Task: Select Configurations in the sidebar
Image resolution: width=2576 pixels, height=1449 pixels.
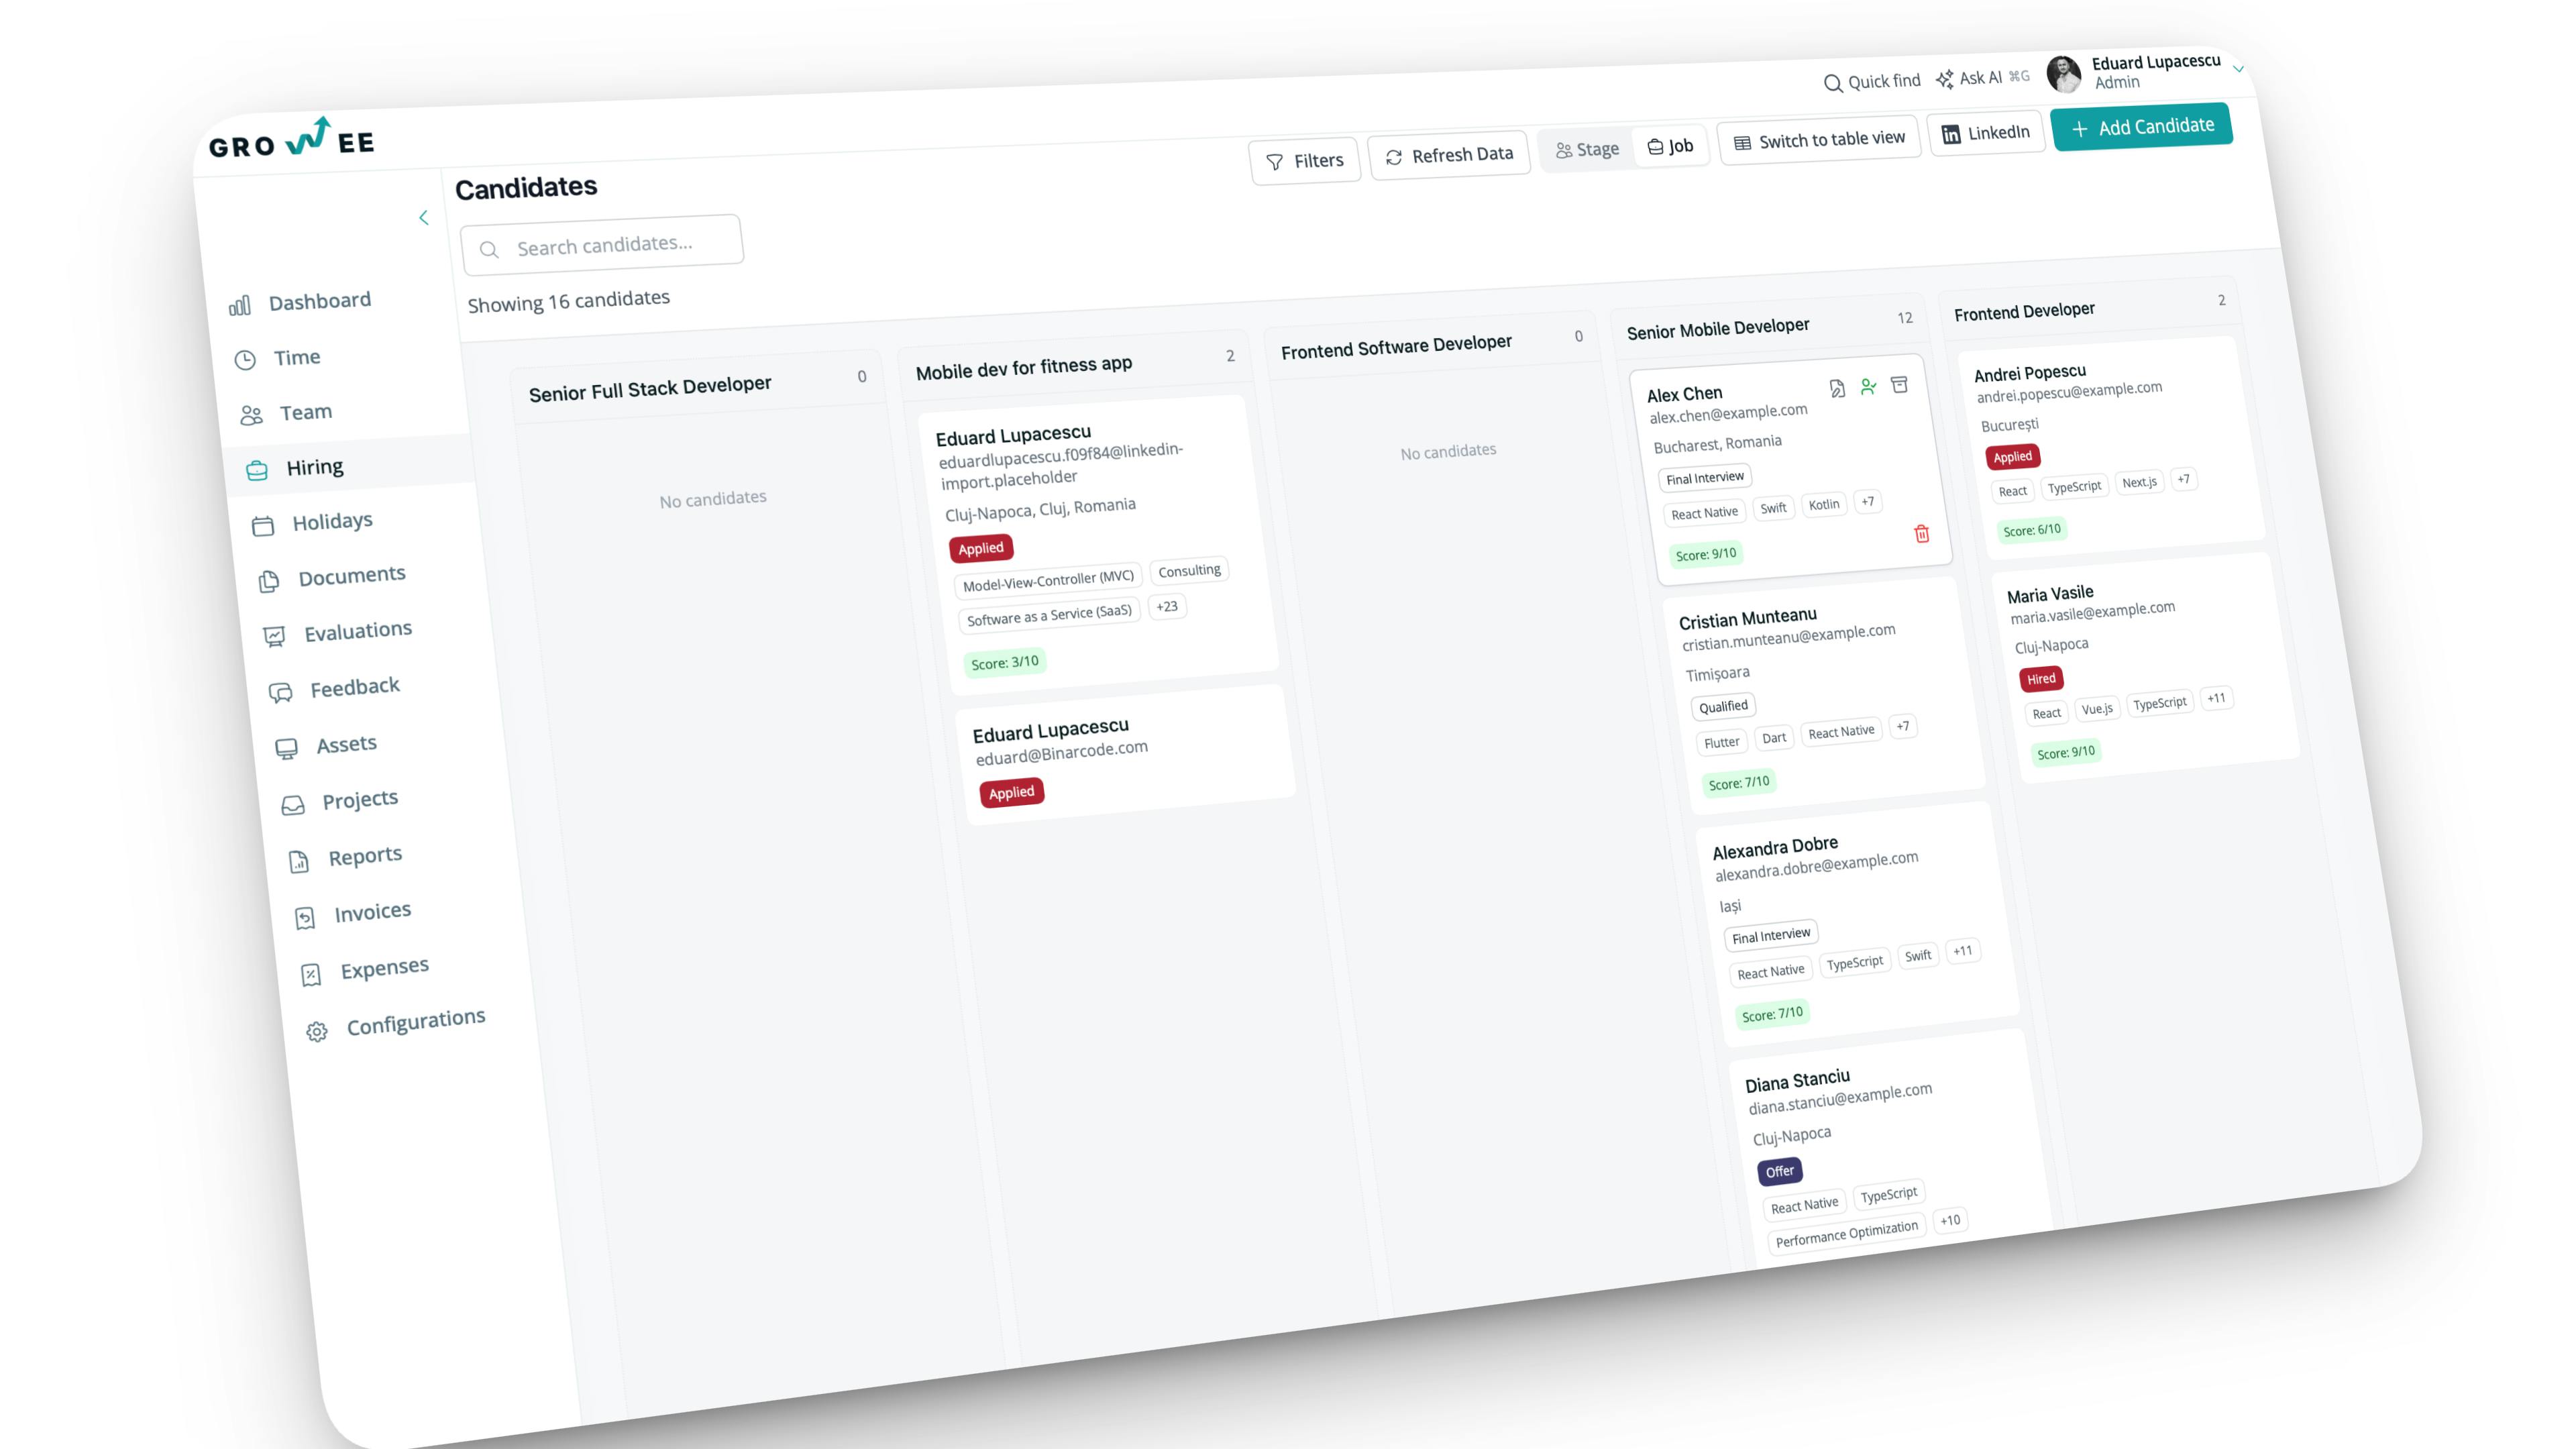Action: 416,1022
